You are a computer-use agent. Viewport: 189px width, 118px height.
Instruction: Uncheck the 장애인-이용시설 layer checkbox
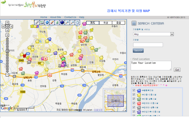pyautogui.click(x=134, y=103)
